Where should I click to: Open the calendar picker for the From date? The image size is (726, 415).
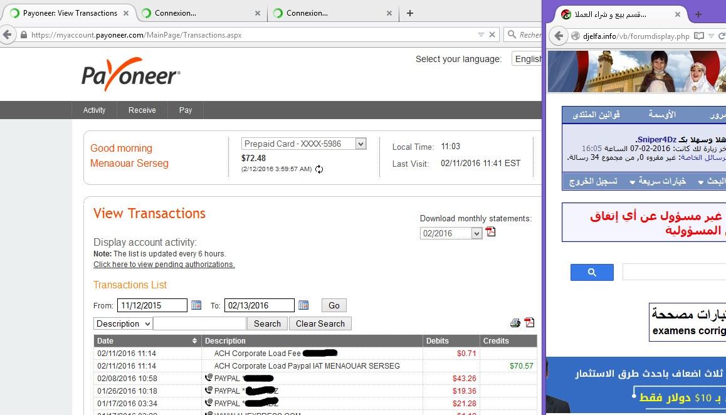coord(196,305)
